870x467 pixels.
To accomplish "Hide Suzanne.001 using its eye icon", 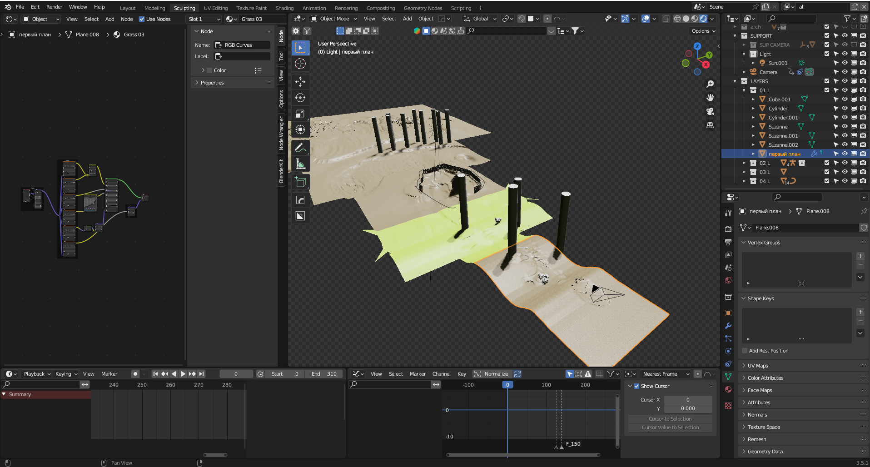I will tap(845, 136).
